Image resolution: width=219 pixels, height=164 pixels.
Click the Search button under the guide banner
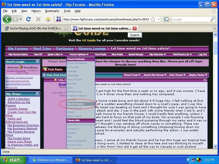point(134,35)
